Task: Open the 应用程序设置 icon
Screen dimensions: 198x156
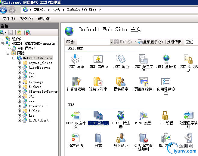Action: click(166, 82)
